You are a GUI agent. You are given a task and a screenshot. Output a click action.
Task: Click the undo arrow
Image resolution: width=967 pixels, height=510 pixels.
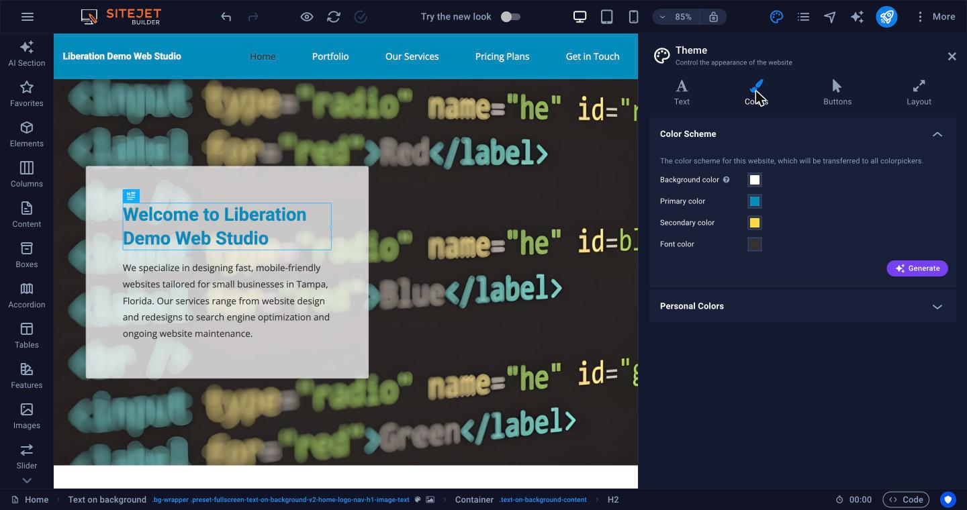point(226,17)
